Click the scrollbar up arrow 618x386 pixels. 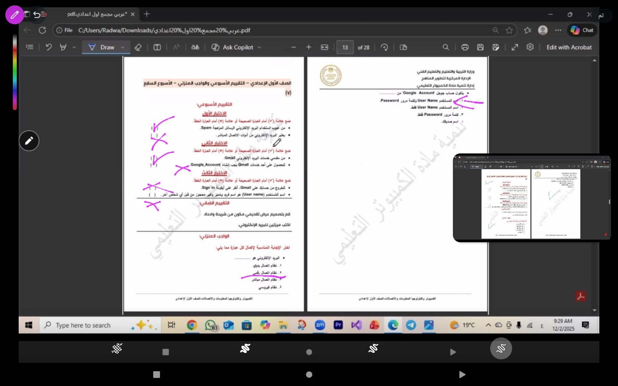[x=595, y=60]
